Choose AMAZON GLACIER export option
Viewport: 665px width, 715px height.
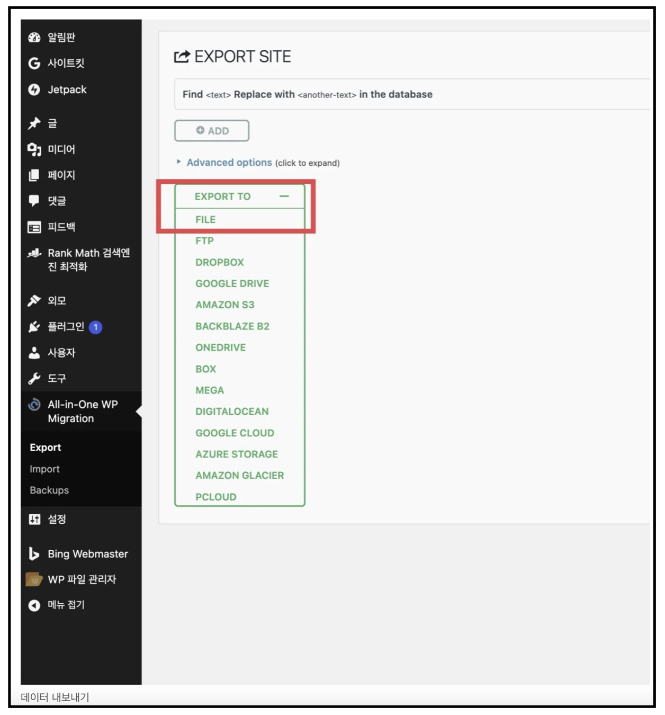pos(240,476)
